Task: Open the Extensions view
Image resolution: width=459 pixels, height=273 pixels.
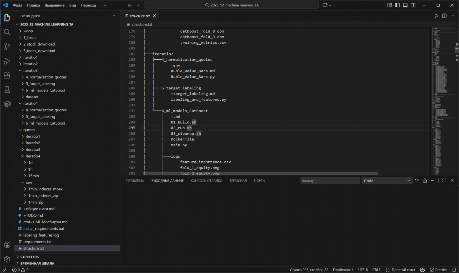Action: point(7,75)
